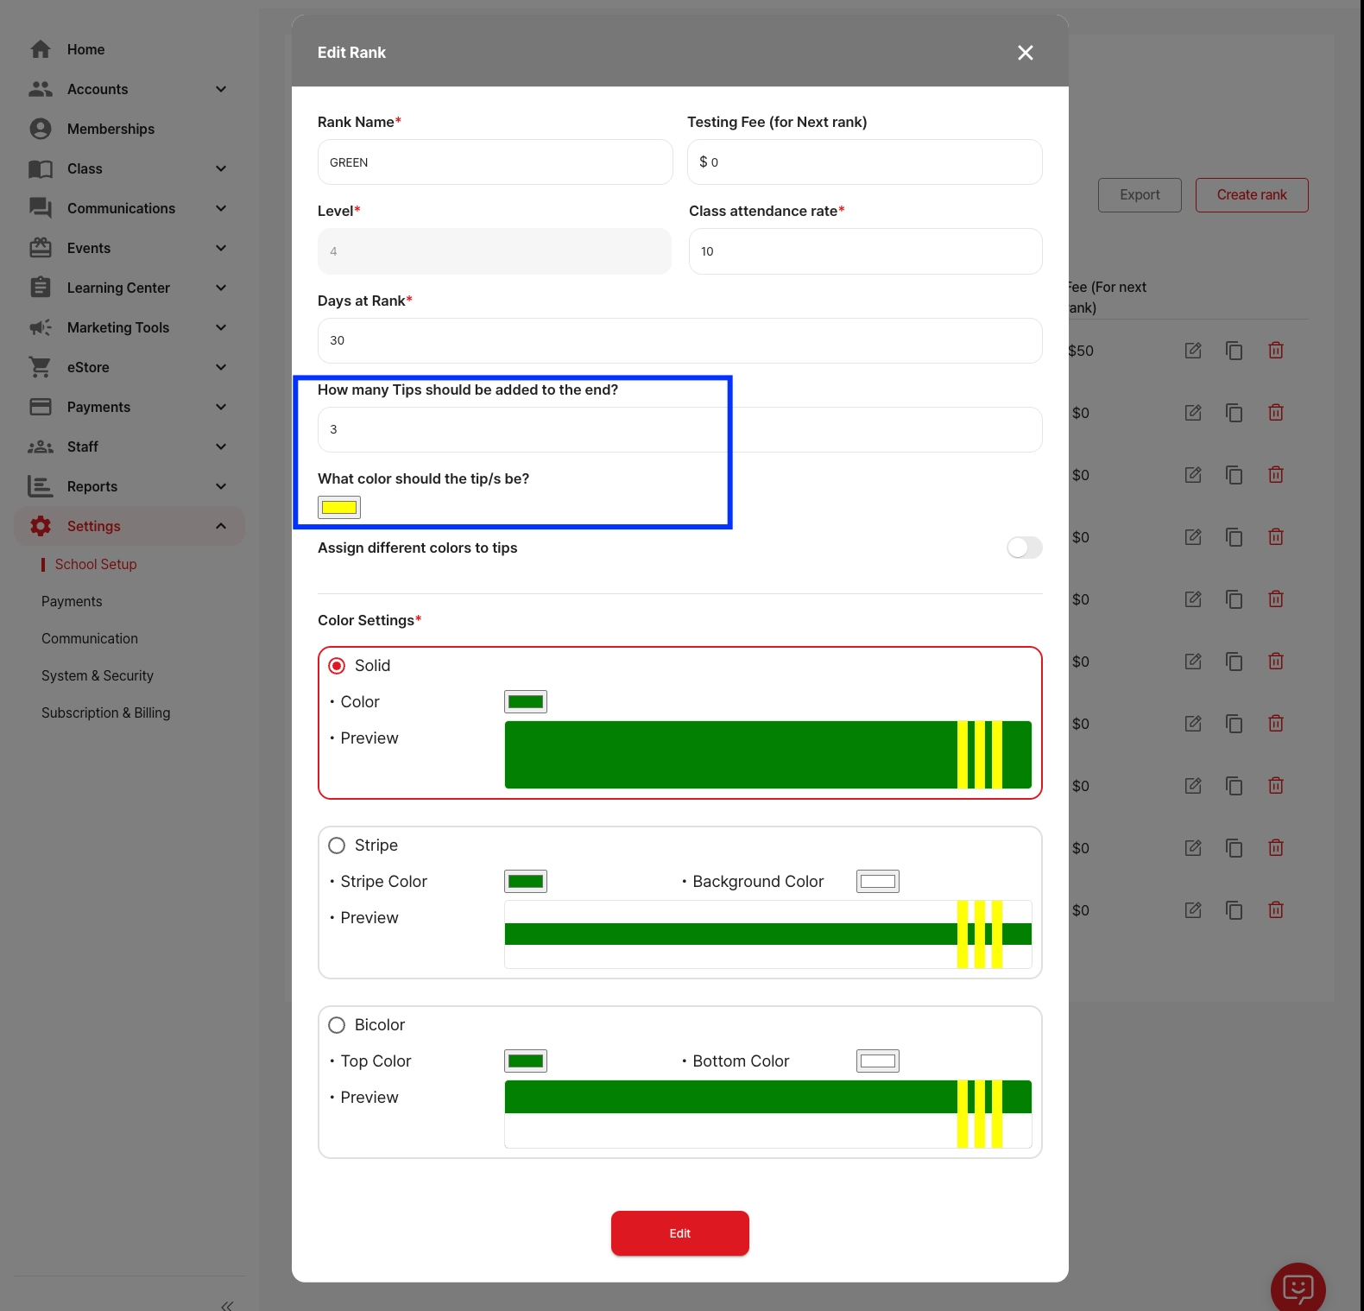Open Communication submenu under Settings
Image resolution: width=1364 pixels, height=1311 pixels.
90,638
